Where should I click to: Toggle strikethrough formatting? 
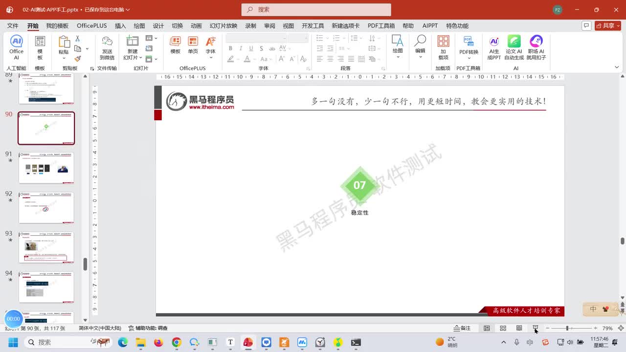(x=272, y=48)
